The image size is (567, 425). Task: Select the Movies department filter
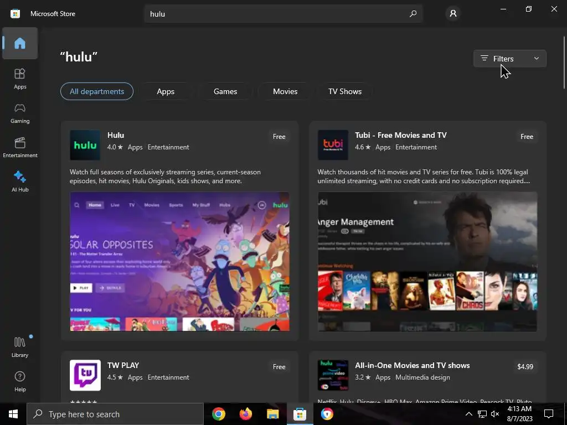coord(285,91)
